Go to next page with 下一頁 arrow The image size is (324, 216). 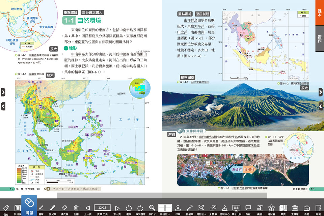(117, 208)
